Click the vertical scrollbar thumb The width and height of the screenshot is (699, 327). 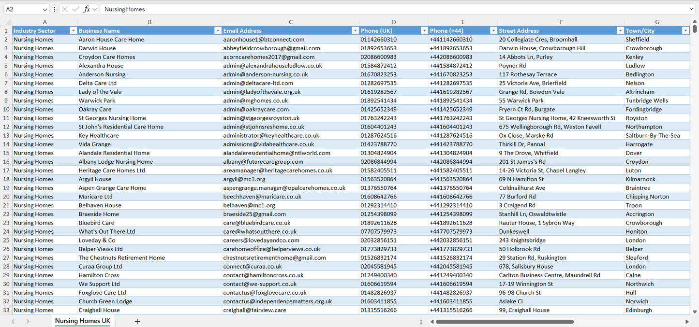[x=695, y=28]
